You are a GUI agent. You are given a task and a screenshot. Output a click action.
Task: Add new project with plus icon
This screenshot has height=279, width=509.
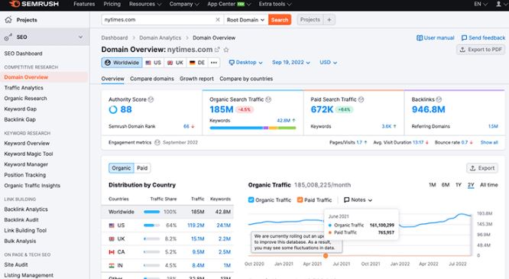(x=329, y=19)
